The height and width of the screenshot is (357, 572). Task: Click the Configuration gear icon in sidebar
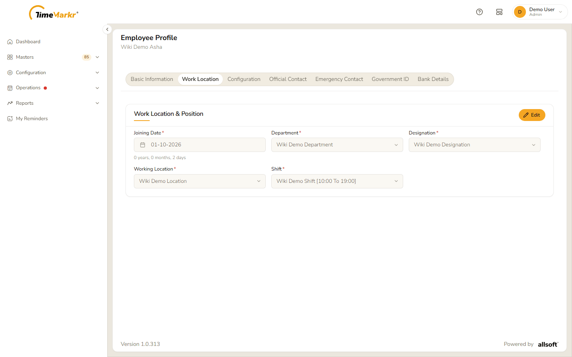click(10, 73)
